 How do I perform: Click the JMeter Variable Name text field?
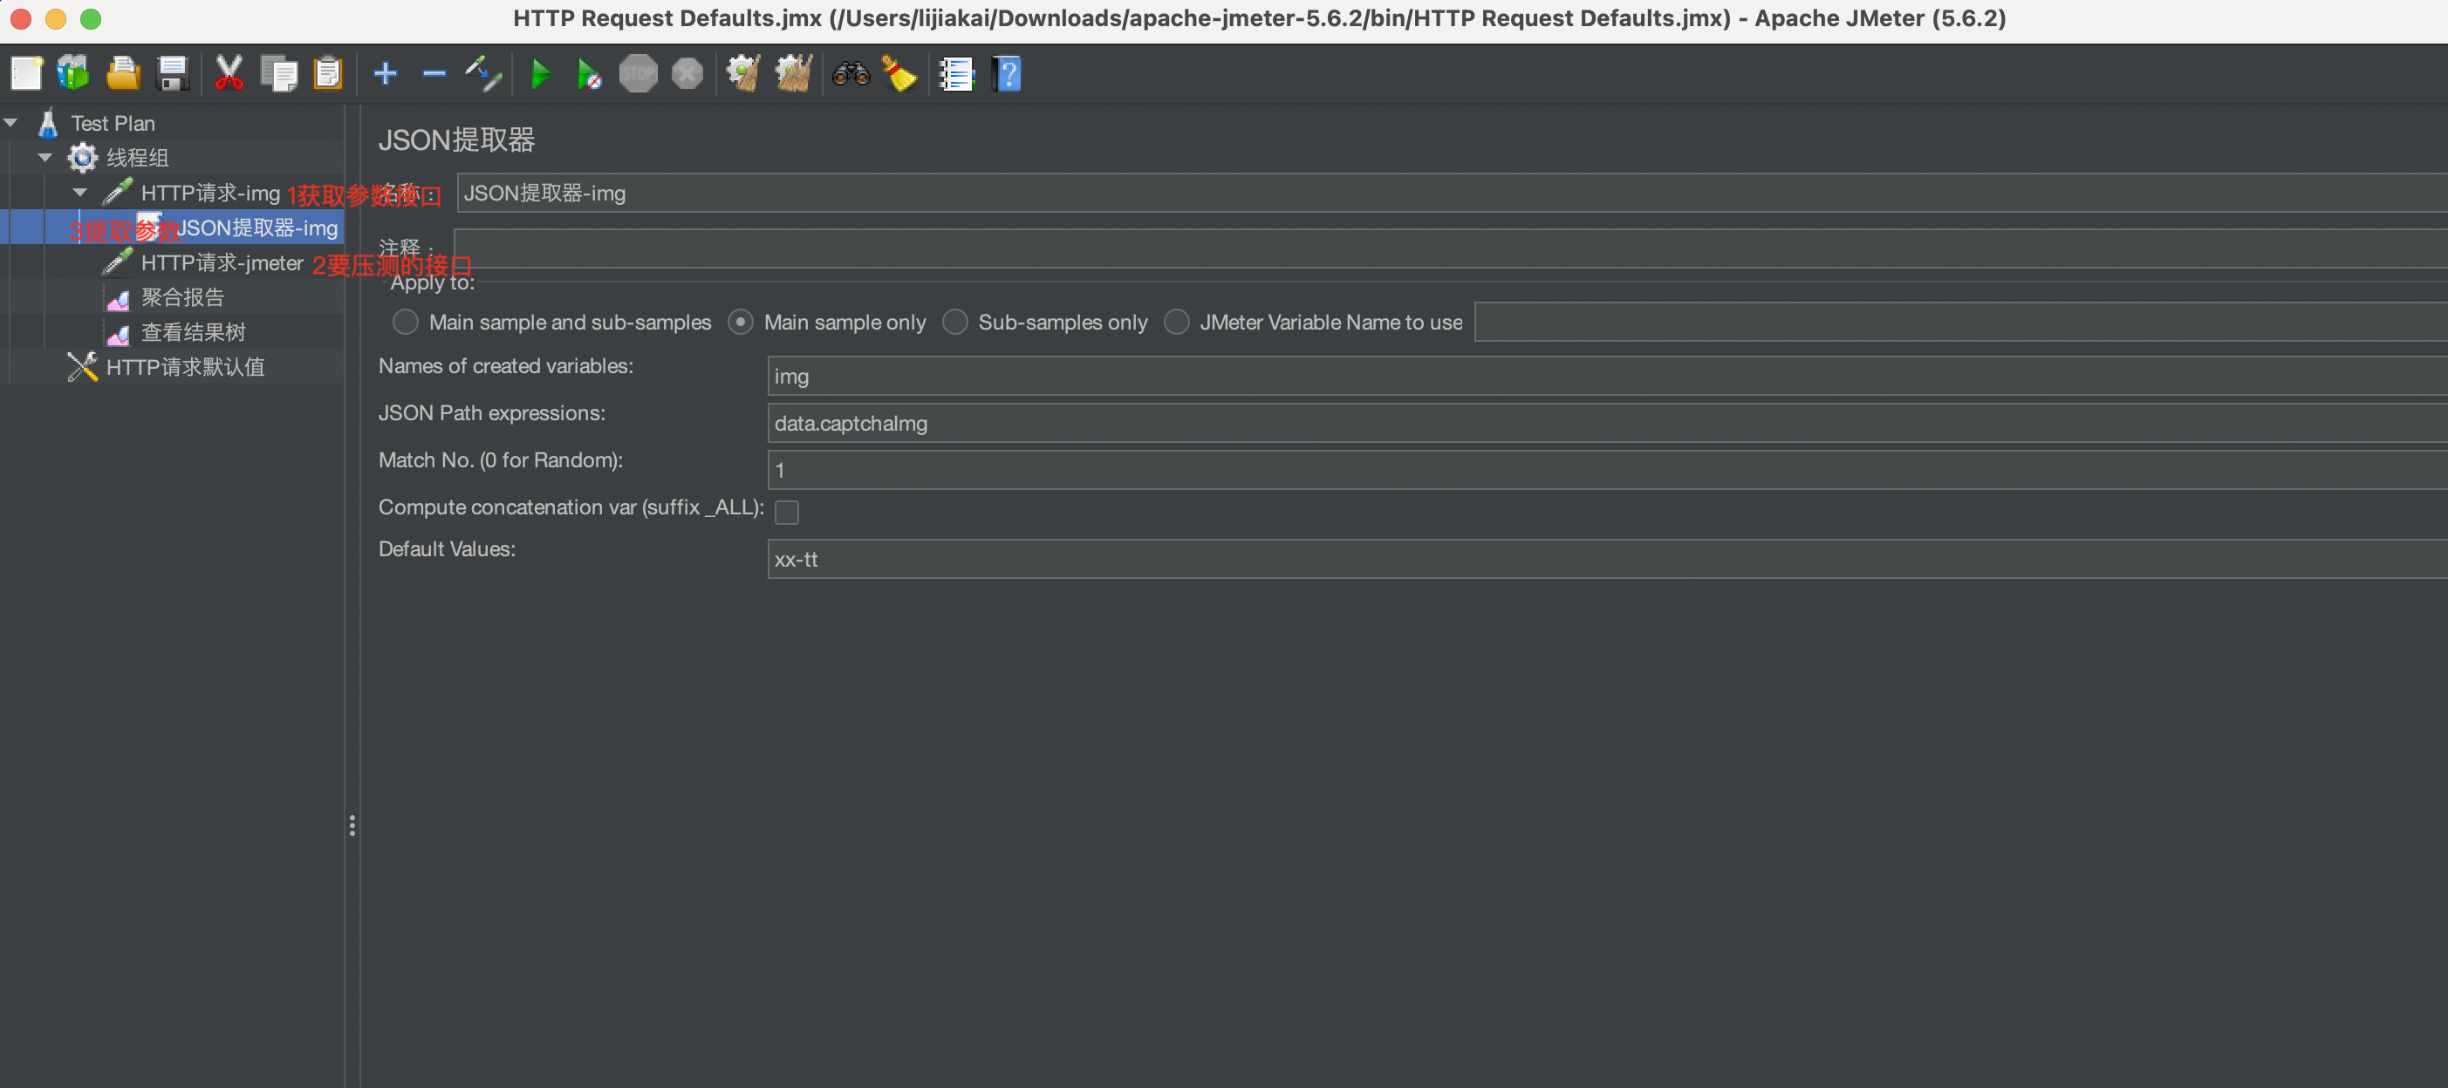point(1960,322)
